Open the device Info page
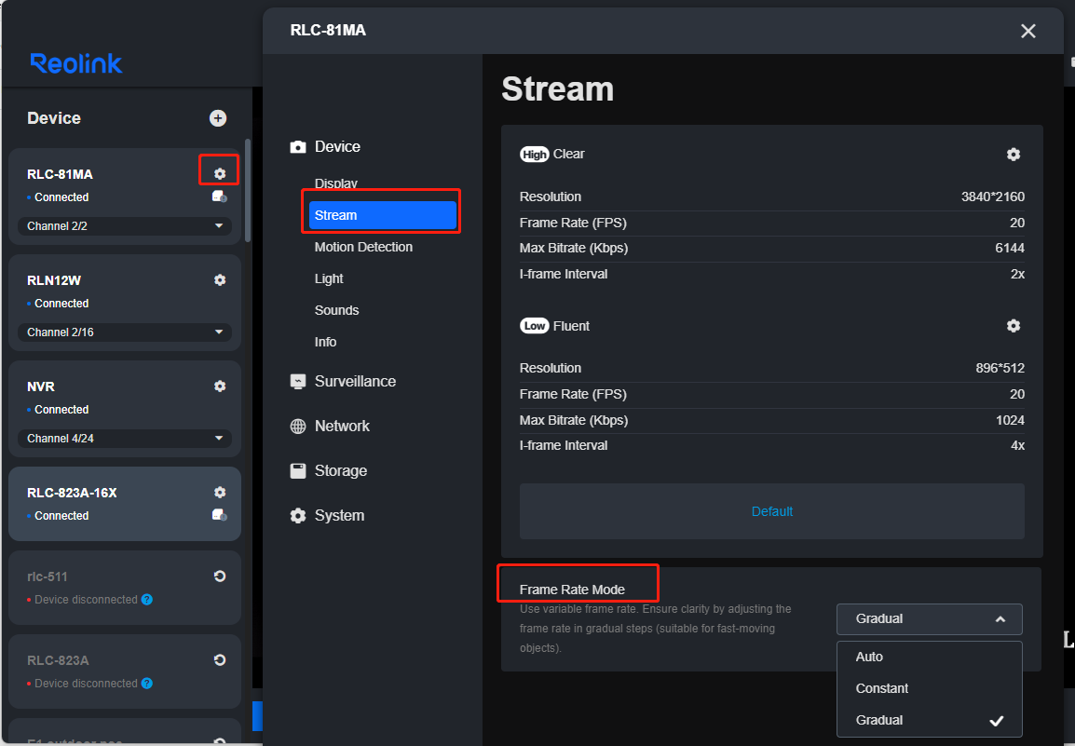Screen dimensions: 1075x746 pos(326,342)
